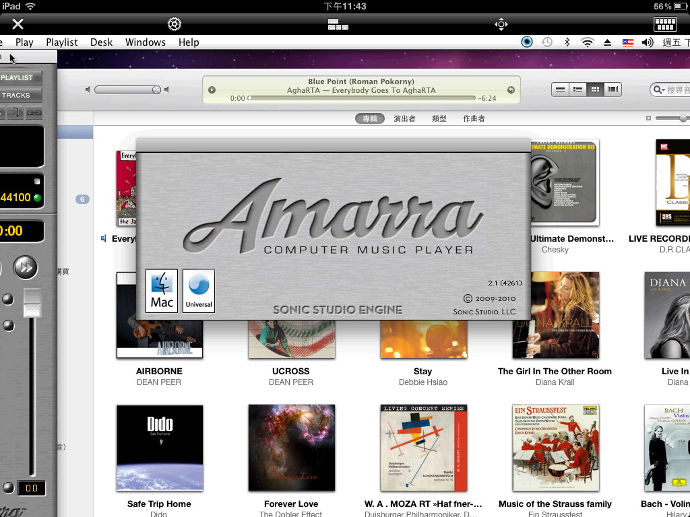Viewport: 690px width, 517px height.
Task: Open the Bluetooth status menu icon
Action: coord(567,42)
